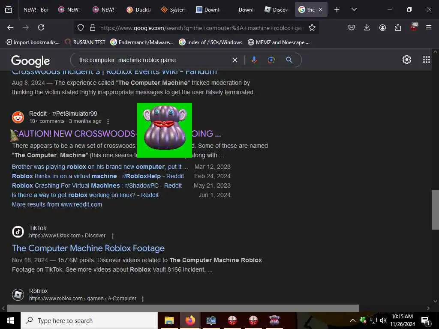Go to Google home via logo
The height and width of the screenshot is (329, 439).
click(x=30, y=61)
